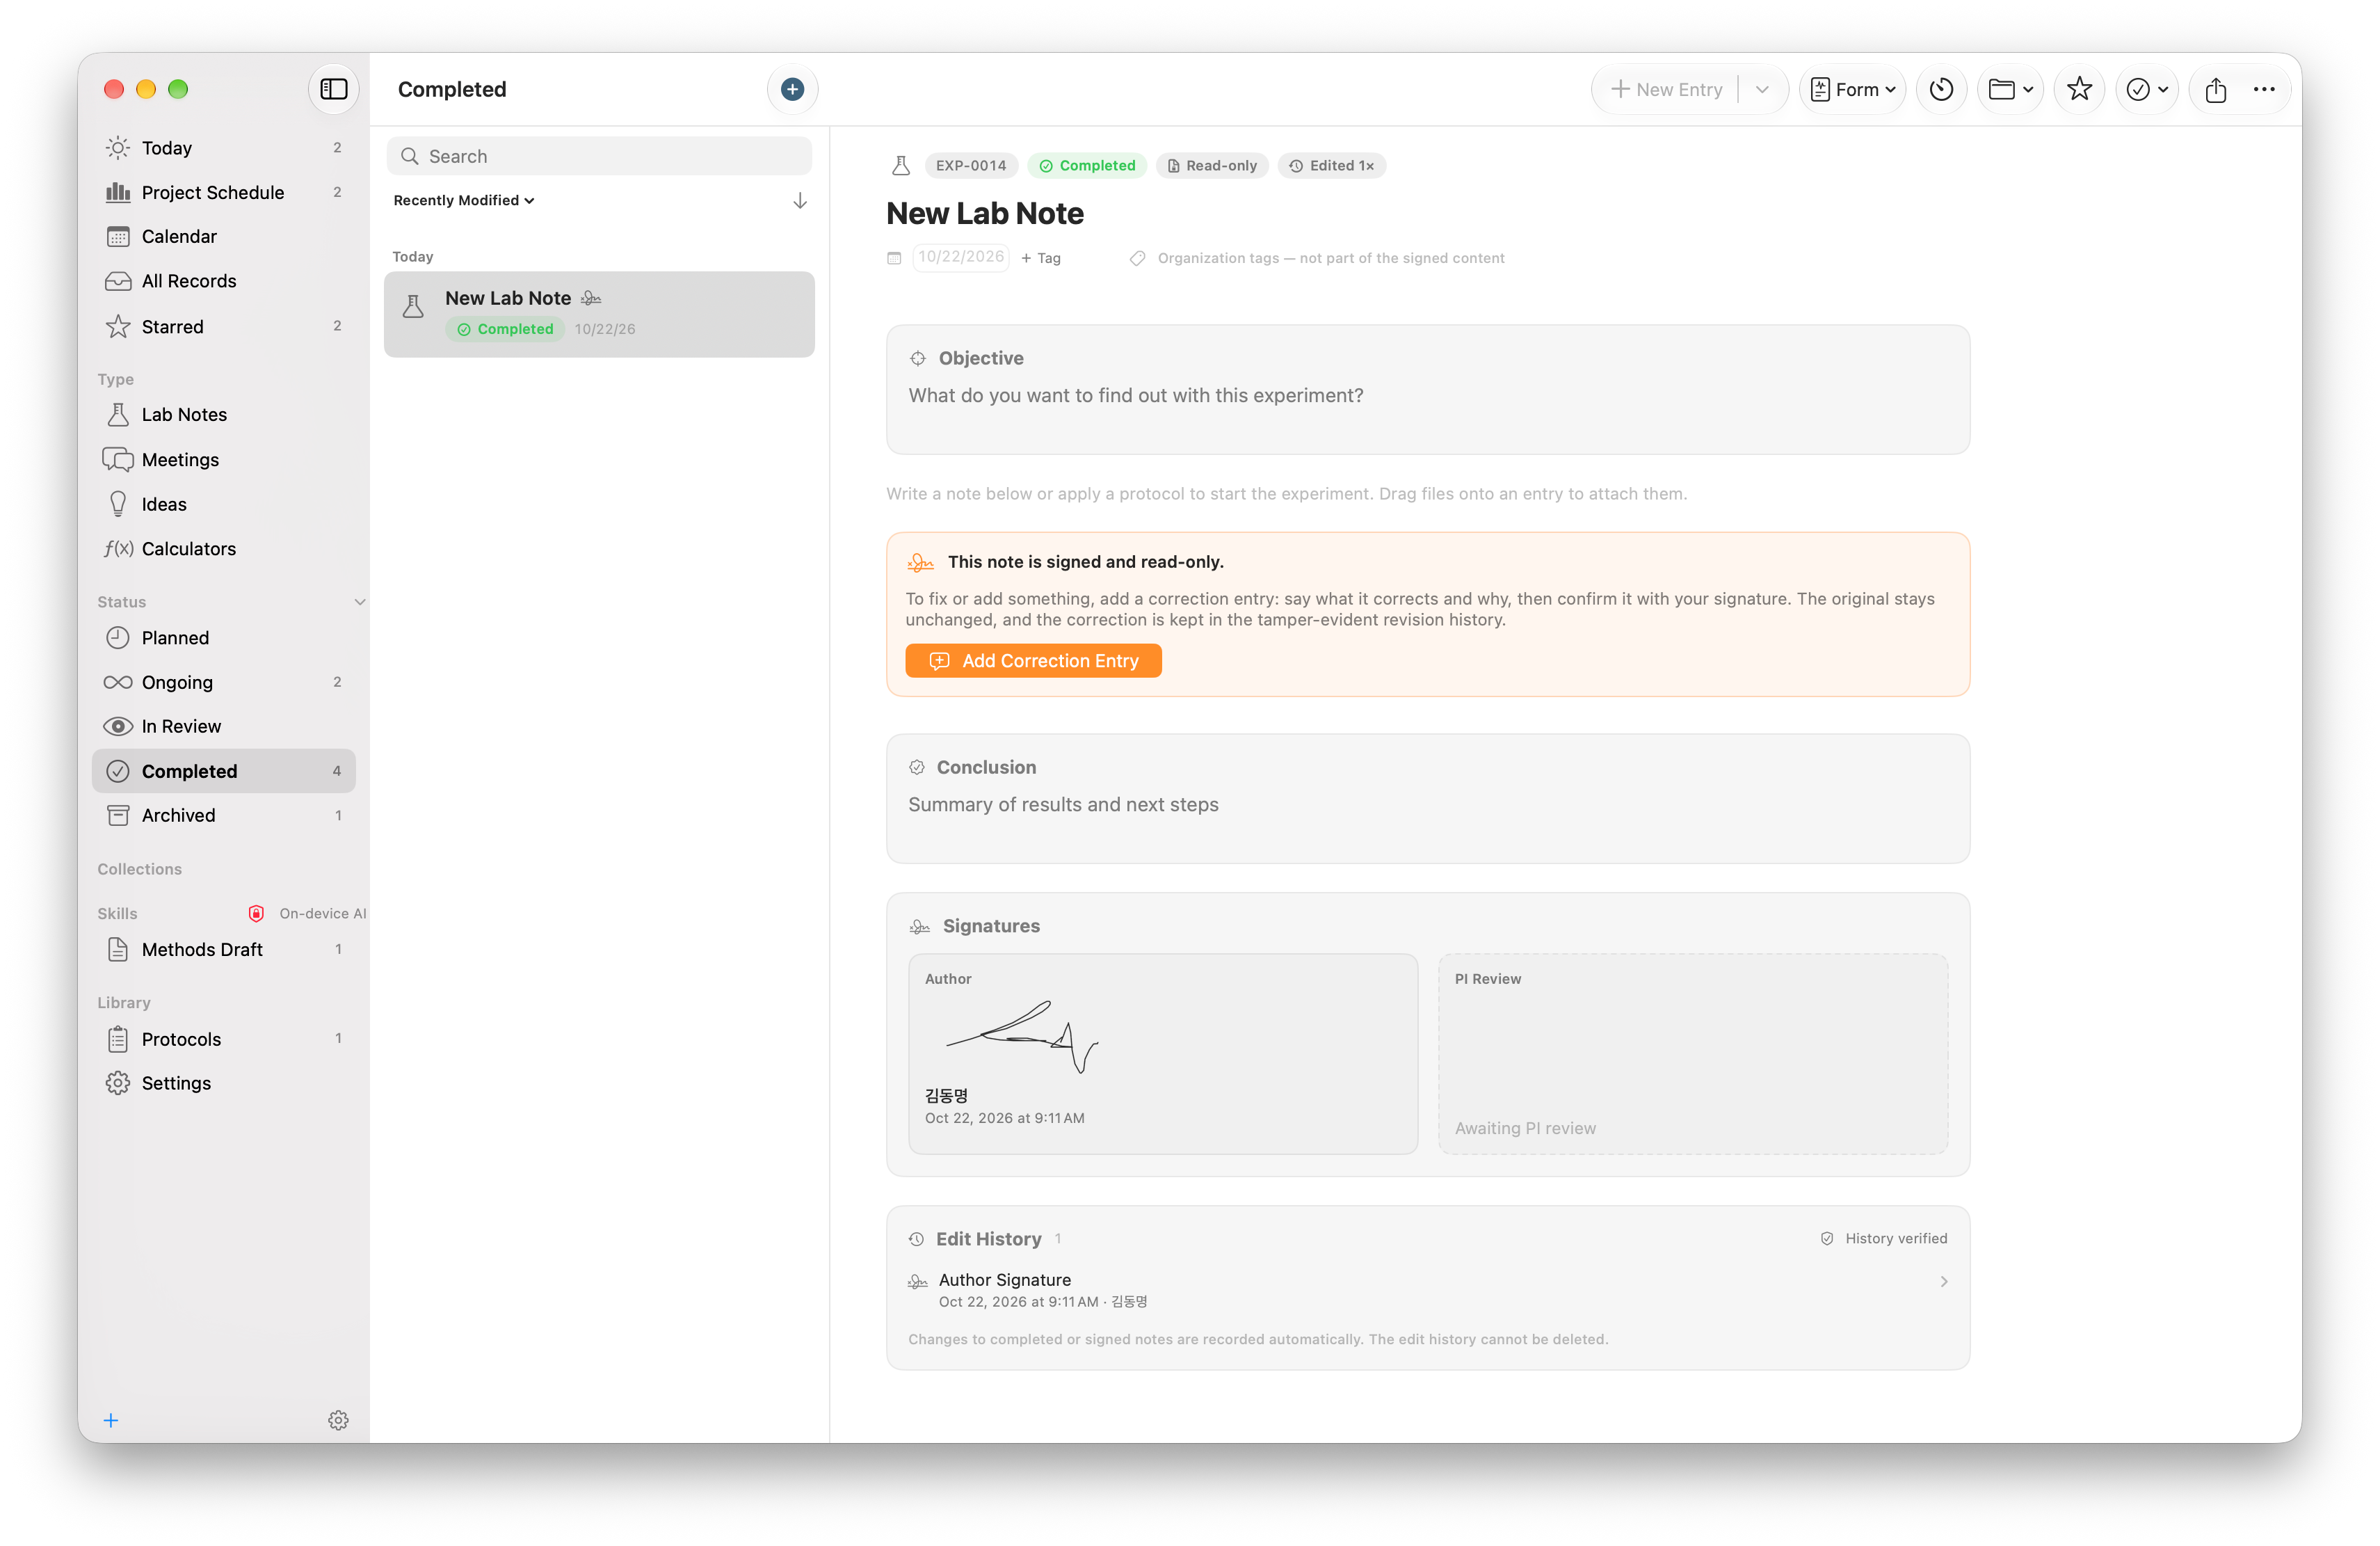Image resolution: width=2380 pixels, height=1546 pixels.
Task: Click the Read-only badge
Action: 1212,165
